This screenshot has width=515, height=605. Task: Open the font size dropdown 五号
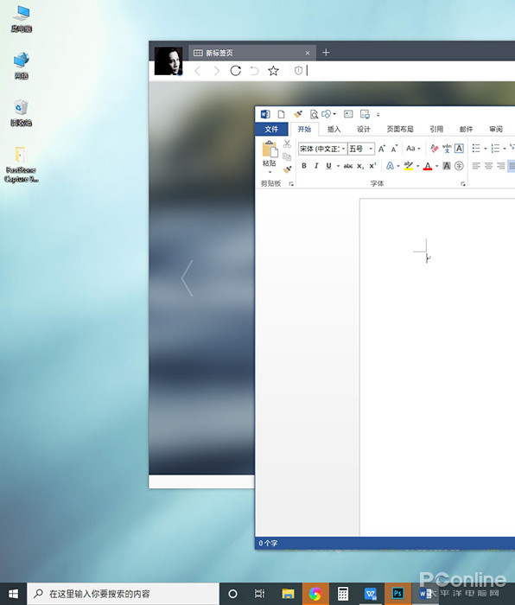click(361, 149)
